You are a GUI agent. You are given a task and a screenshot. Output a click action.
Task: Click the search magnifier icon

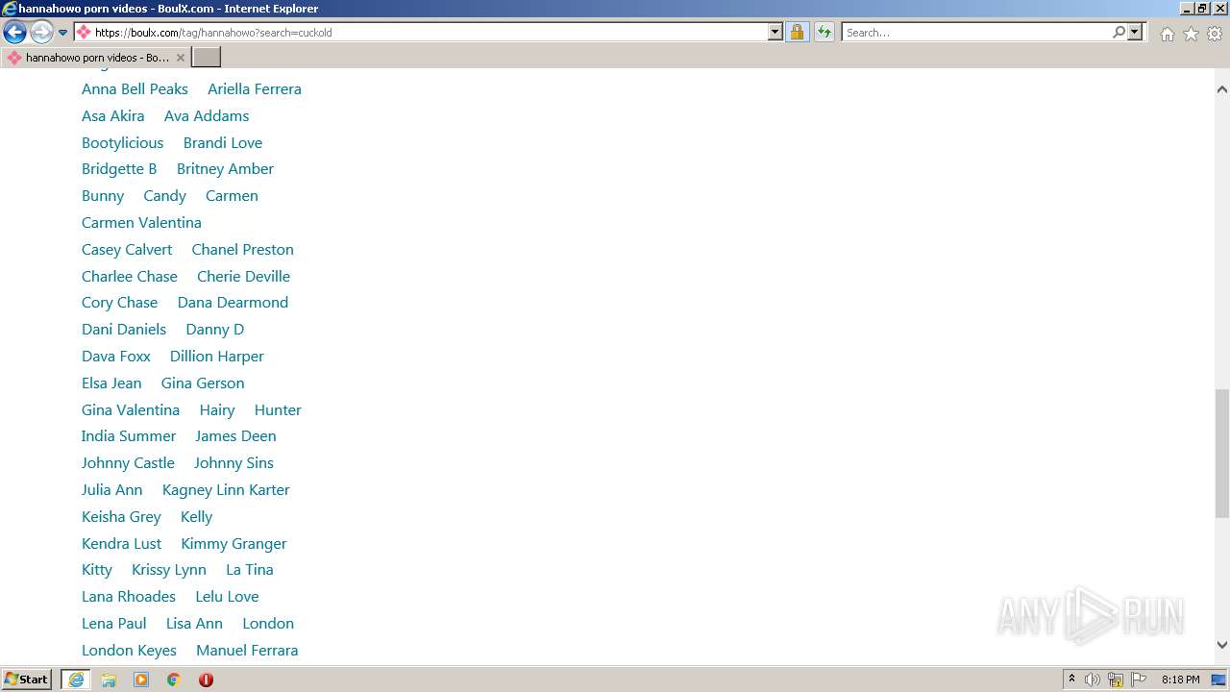click(x=1119, y=32)
